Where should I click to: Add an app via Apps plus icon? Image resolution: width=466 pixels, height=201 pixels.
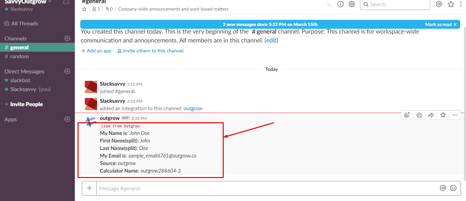[67, 119]
